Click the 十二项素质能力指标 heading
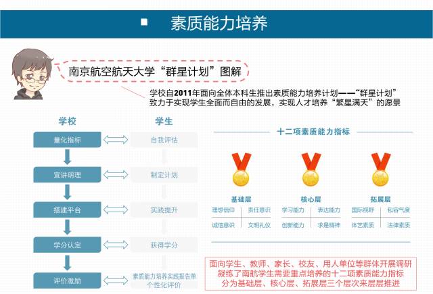 [313, 132]
